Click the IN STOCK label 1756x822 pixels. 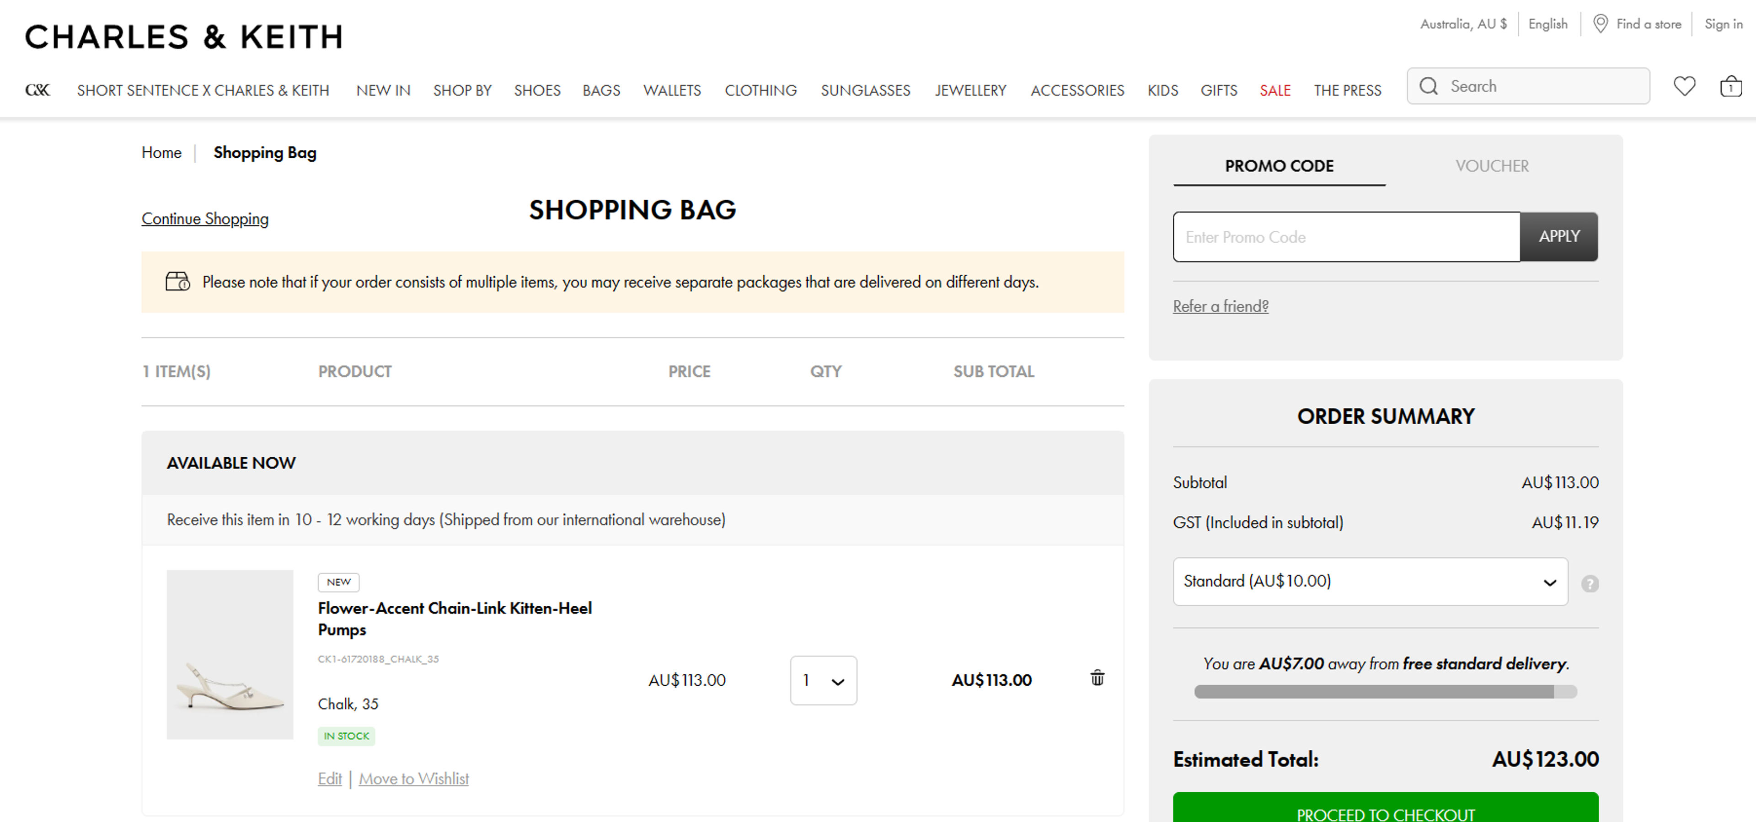(346, 736)
